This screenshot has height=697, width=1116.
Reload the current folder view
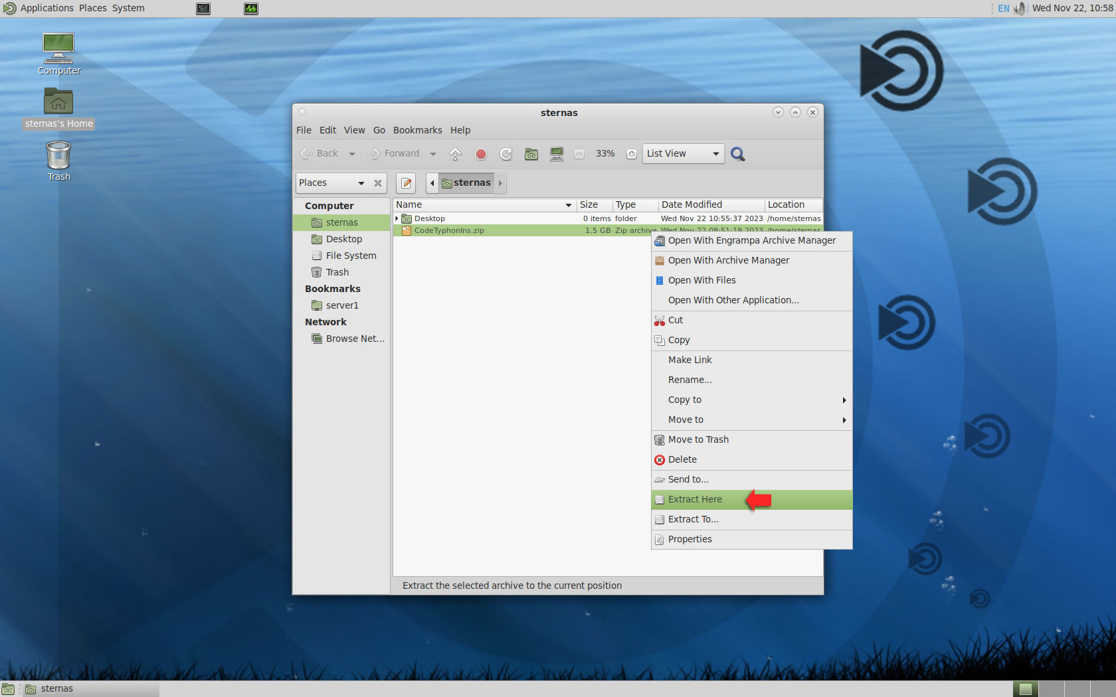(x=506, y=154)
